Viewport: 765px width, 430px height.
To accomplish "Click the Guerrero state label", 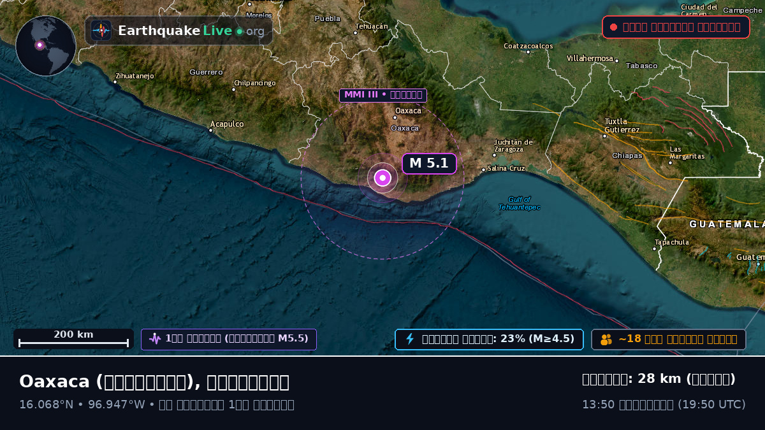I will pyautogui.click(x=206, y=73).
